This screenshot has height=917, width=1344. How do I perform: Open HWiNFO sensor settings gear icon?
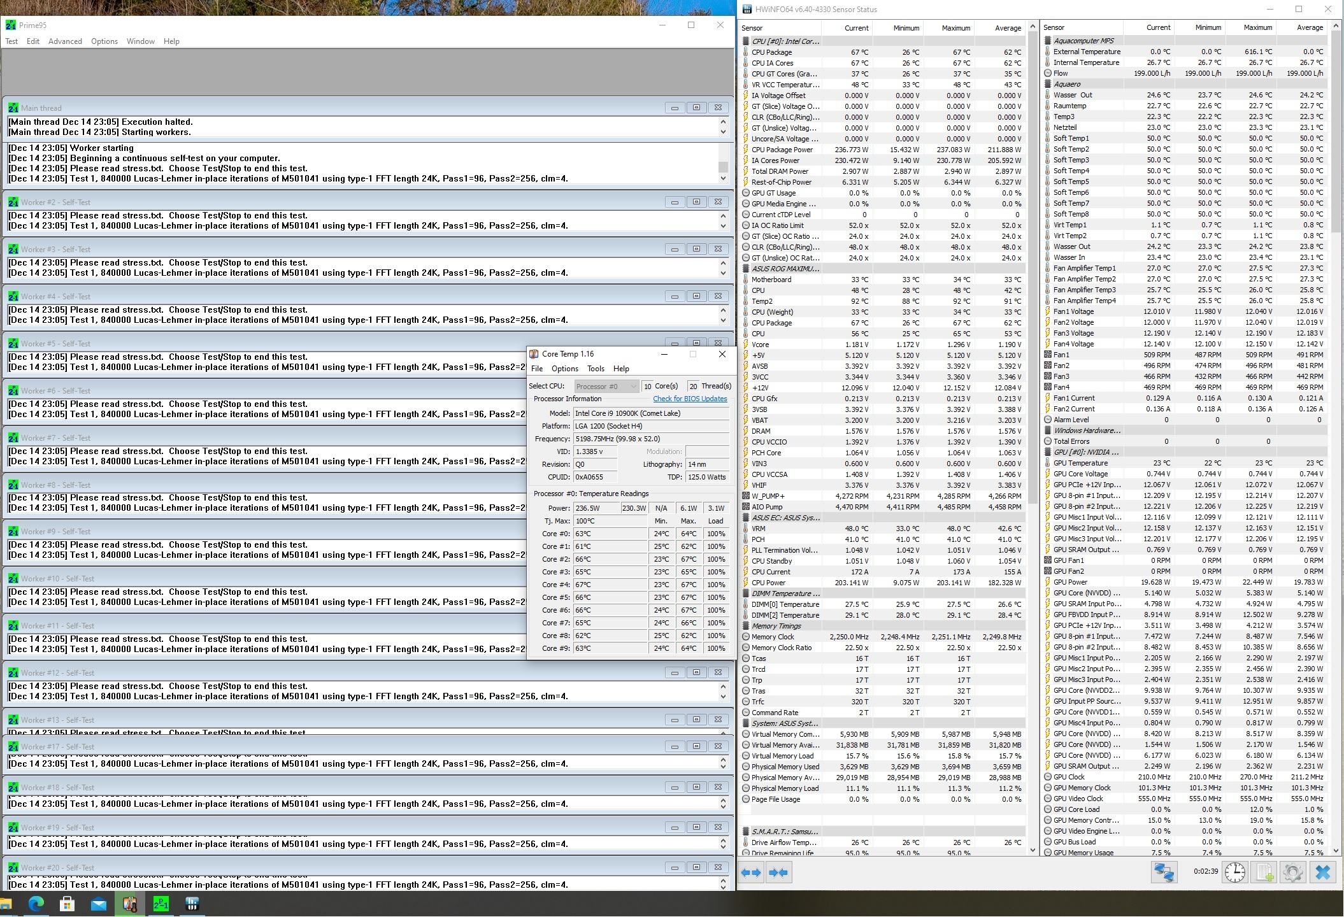click(x=1292, y=872)
